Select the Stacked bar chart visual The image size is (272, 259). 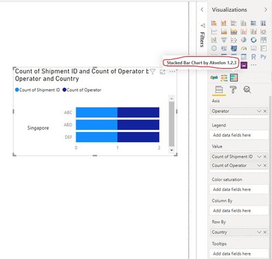pos(214,23)
